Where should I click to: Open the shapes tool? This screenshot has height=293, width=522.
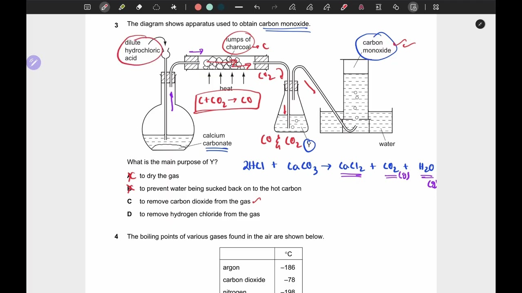point(396,7)
